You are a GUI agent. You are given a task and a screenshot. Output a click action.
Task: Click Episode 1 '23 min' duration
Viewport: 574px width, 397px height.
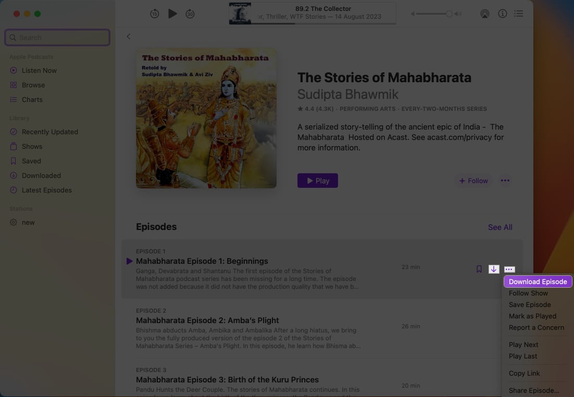point(411,267)
